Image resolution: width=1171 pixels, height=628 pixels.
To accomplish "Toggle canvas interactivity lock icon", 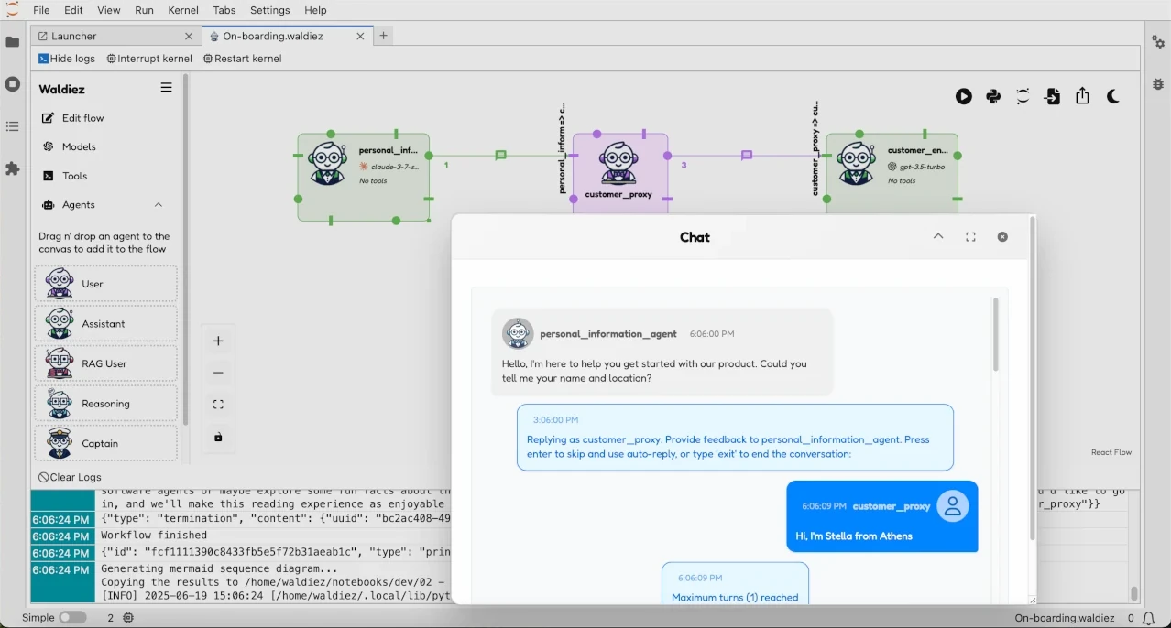I will [x=218, y=438].
